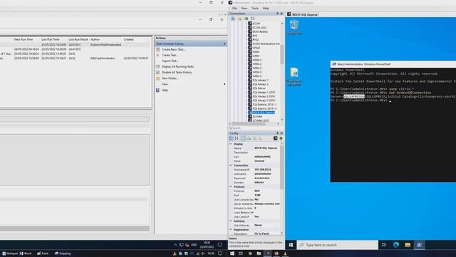Click the dark connection icon in Config toolbar
Screen dimensions: 456x257
[276, 138]
